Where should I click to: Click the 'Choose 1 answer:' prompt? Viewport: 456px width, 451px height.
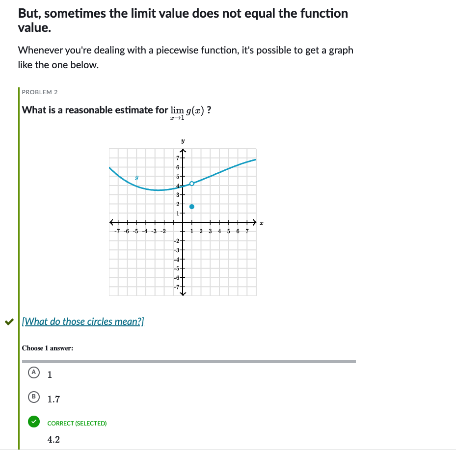48,348
